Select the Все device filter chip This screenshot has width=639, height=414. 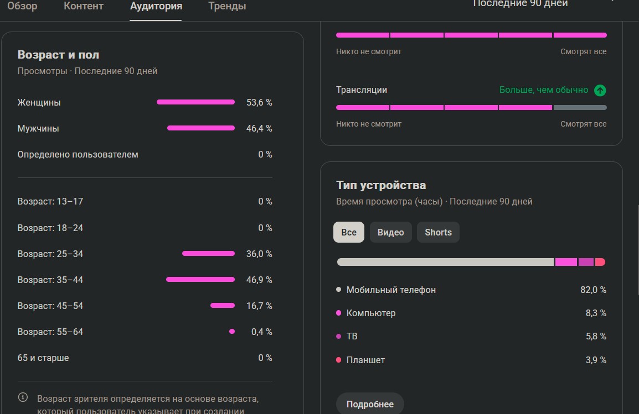pos(349,232)
